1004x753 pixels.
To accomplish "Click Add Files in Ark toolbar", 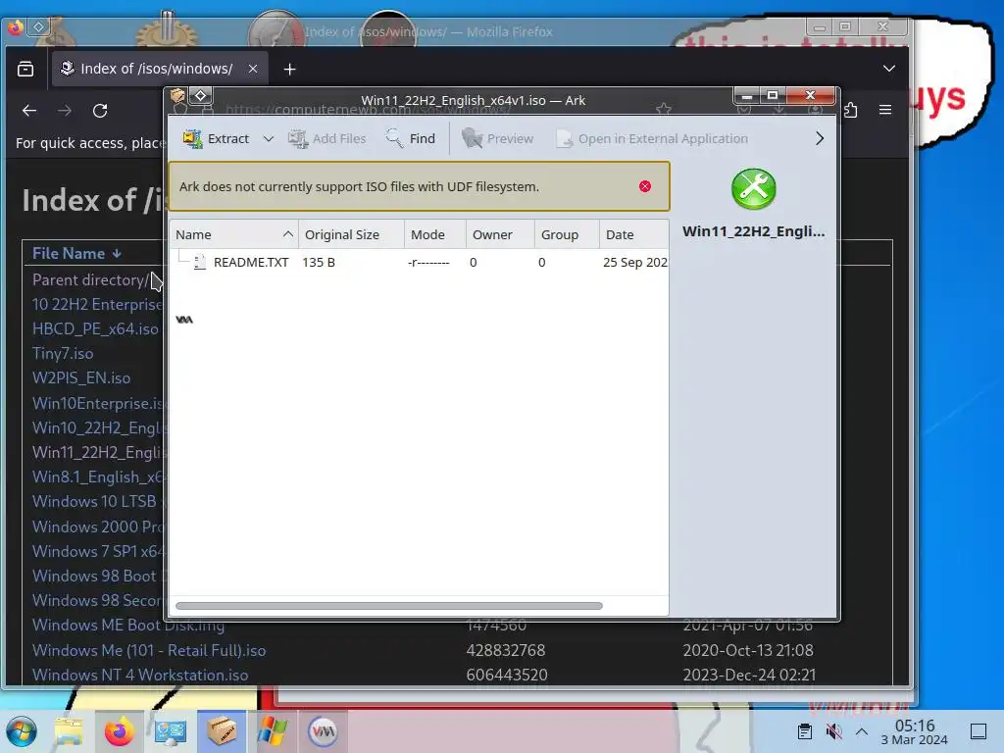I will (x=327, y=138).
